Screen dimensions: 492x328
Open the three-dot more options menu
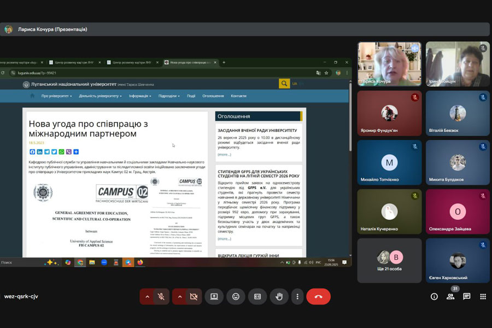tap(297, 296)
